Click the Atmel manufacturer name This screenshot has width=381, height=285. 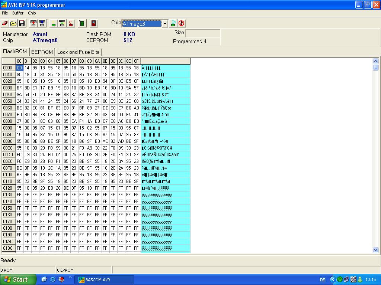(x=40, y=34)
